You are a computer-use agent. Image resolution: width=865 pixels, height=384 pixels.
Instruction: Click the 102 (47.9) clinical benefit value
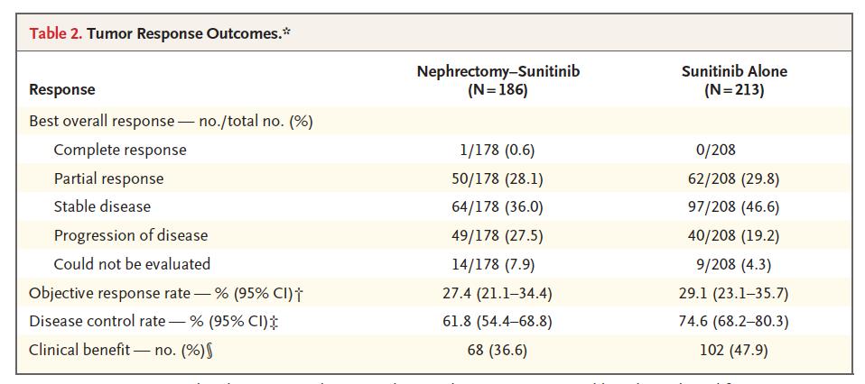733,350
